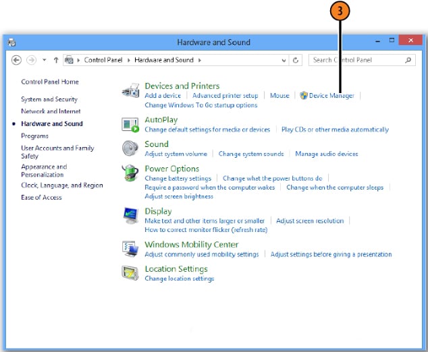Click Change when the computer sleeps
428x352 pixels.
tap(335, 187)
